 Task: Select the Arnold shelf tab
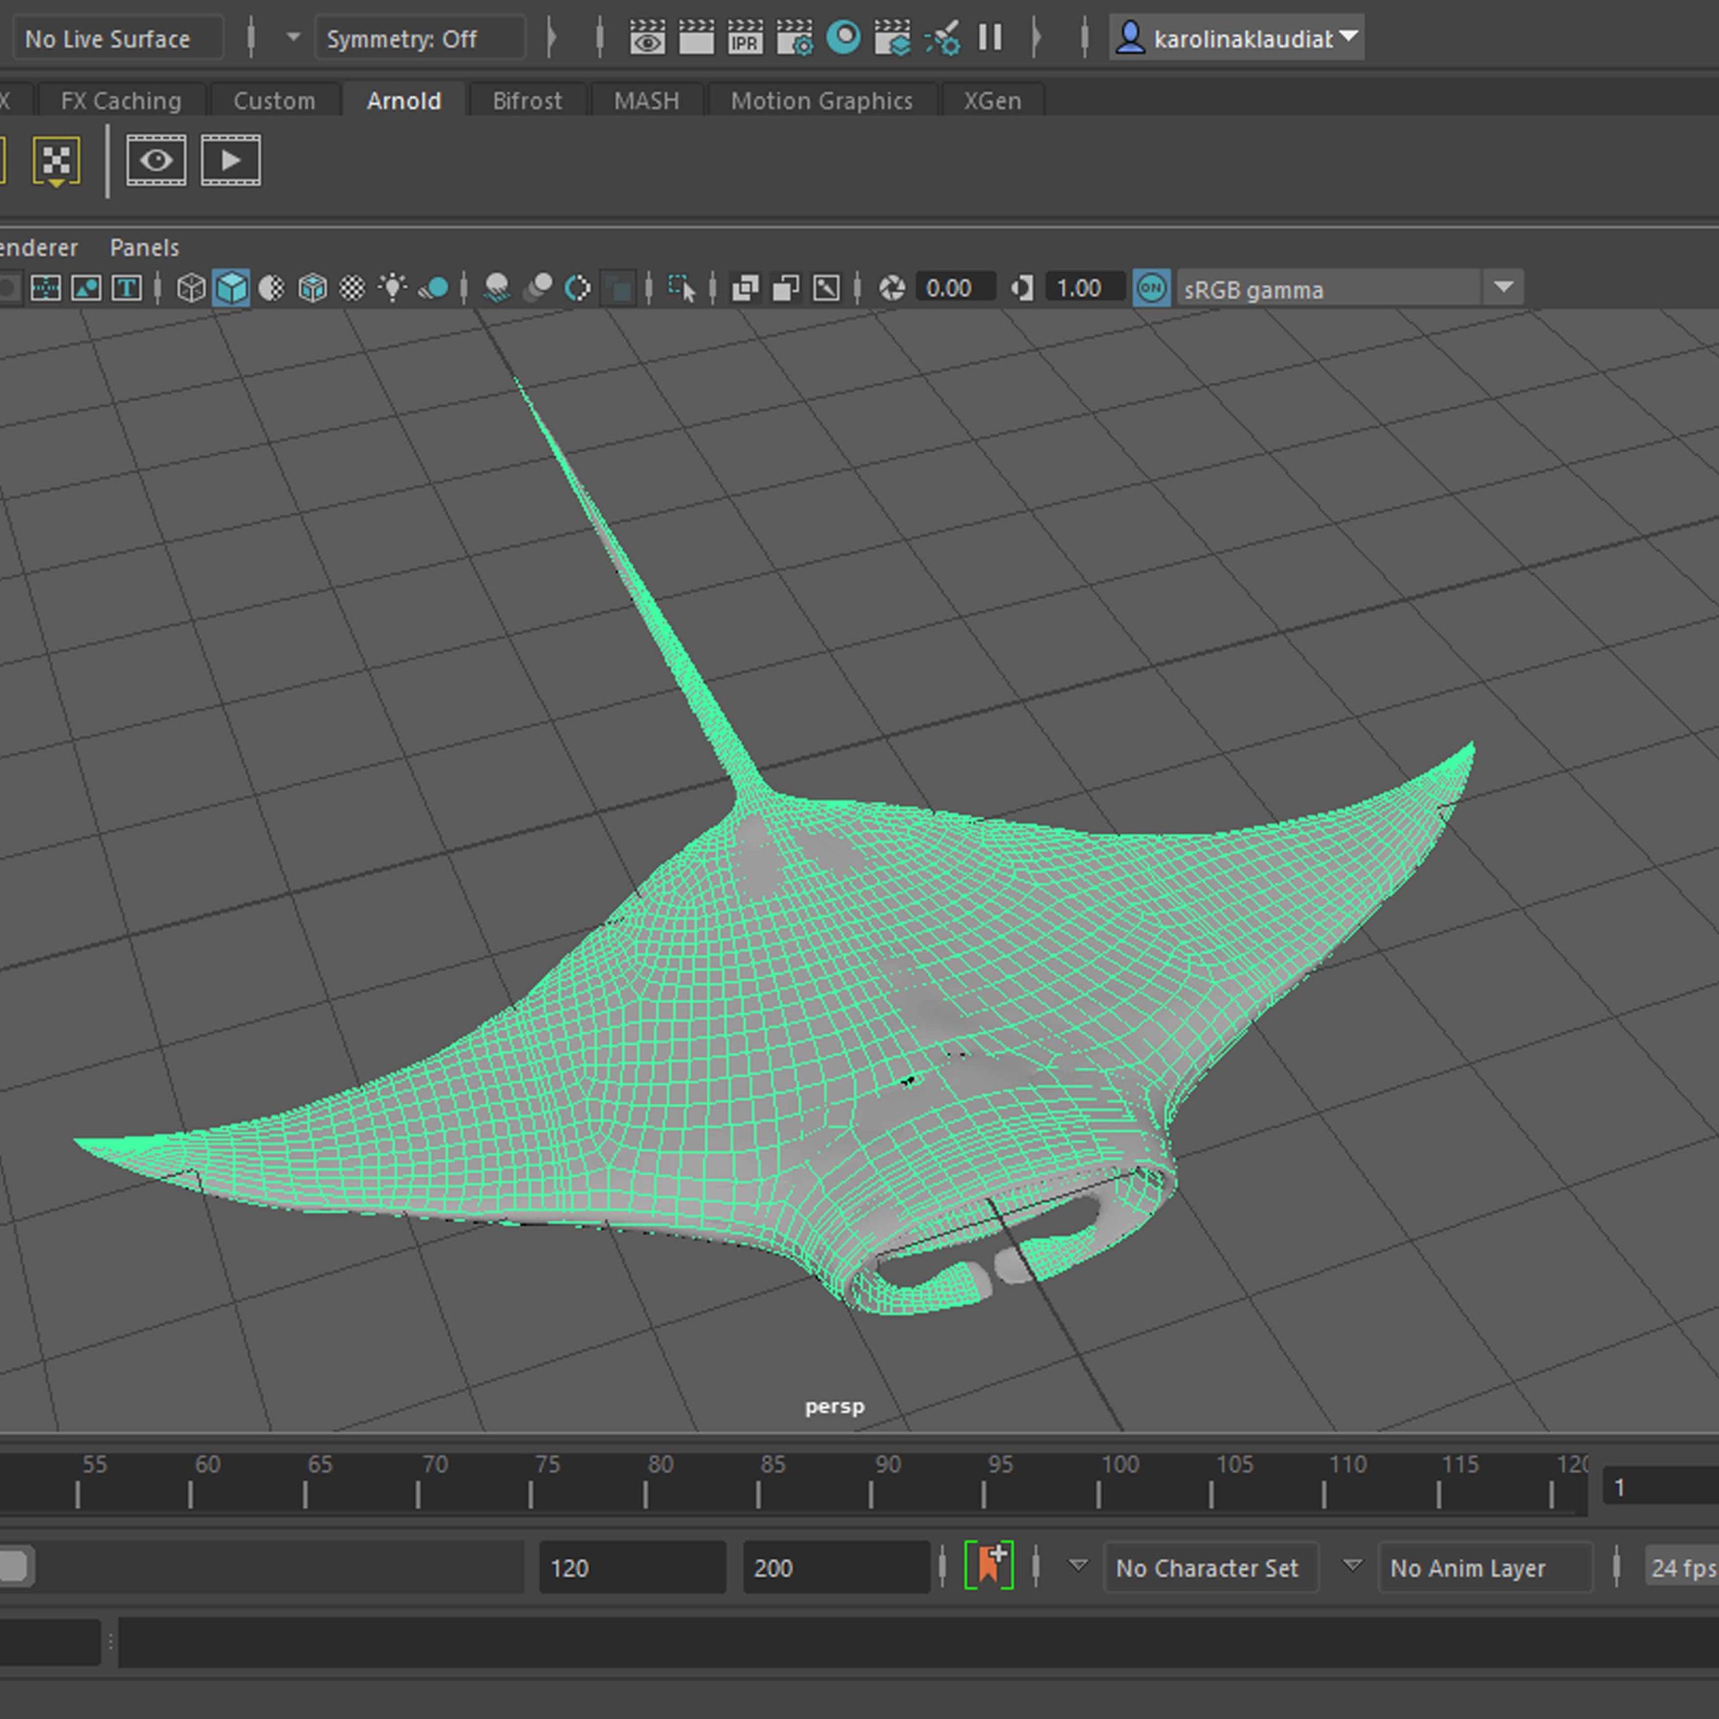(404, 101)
